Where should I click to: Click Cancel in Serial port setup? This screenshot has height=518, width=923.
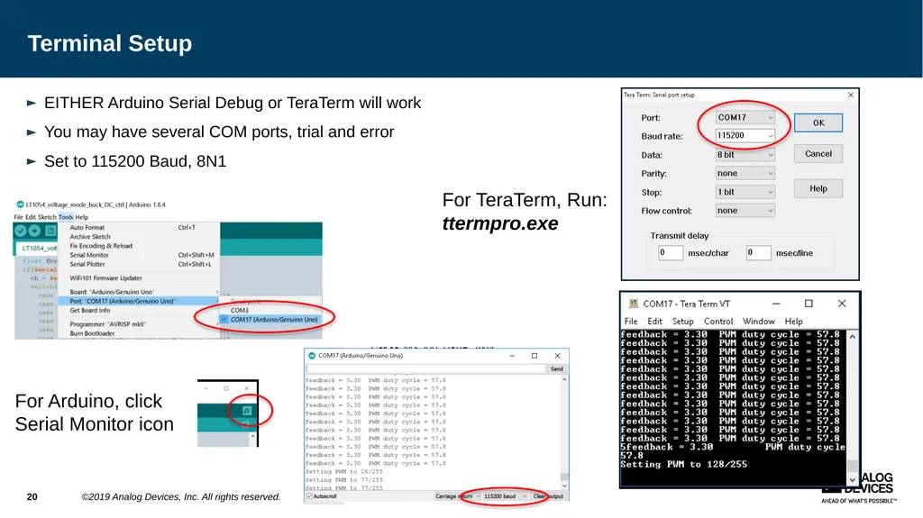point(818,154)
